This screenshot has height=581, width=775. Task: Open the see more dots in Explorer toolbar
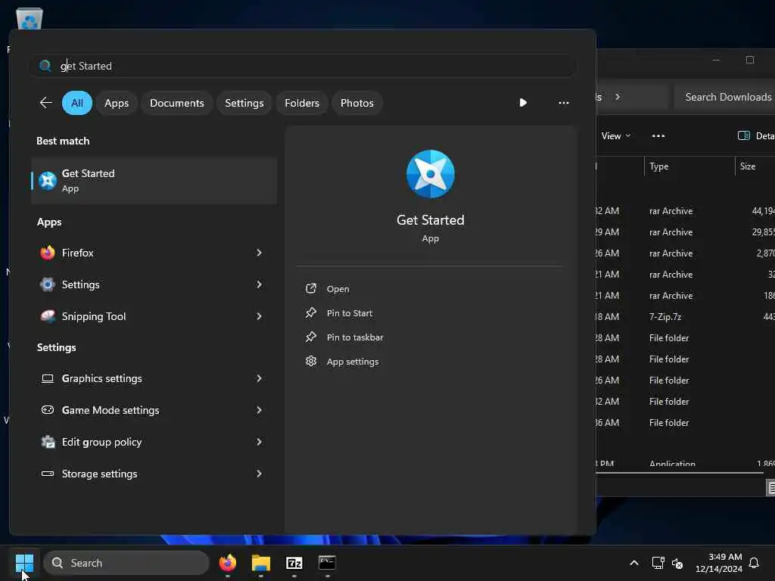pos(658,136)
